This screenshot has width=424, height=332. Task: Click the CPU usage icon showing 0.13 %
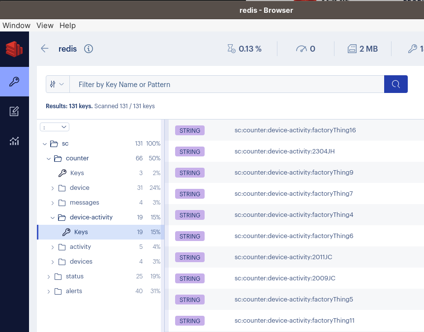click(x=231, y=49)
